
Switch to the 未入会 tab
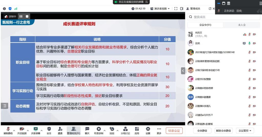(242, 25)
